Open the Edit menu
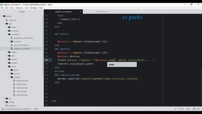 7,8
